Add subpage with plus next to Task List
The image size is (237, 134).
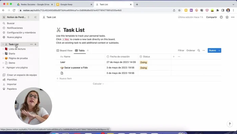click(35, 44)
